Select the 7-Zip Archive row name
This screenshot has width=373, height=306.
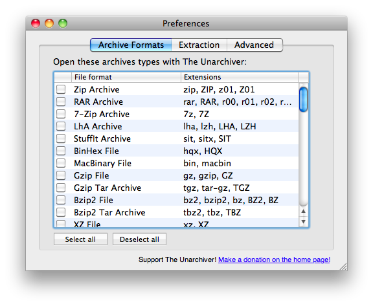(x=102, y=115)
